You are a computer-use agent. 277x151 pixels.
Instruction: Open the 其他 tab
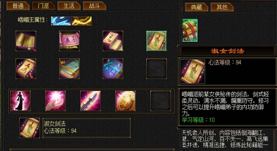coord(222,7)
